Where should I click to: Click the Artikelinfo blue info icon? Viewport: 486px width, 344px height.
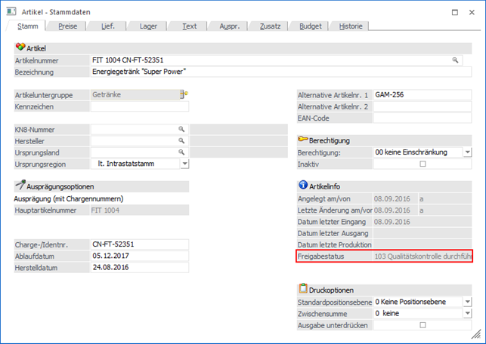[x=303, y=184]
